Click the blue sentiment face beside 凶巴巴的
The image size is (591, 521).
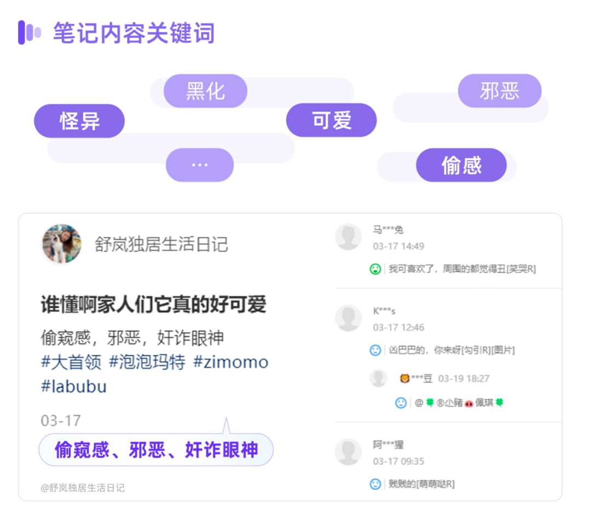pos(375,350)
